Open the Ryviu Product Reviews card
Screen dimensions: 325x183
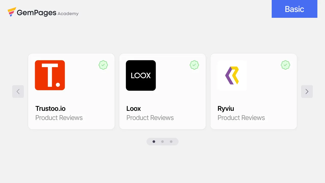tap(253, 91)
